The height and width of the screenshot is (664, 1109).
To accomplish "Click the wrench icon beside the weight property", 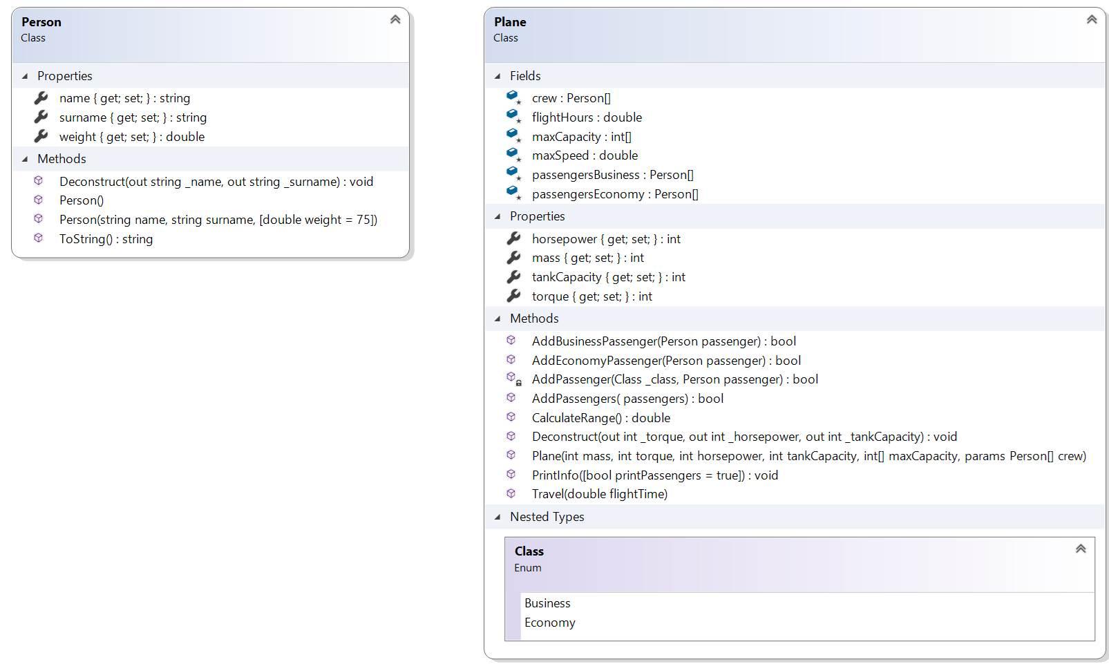I will (x=41, y=137).
